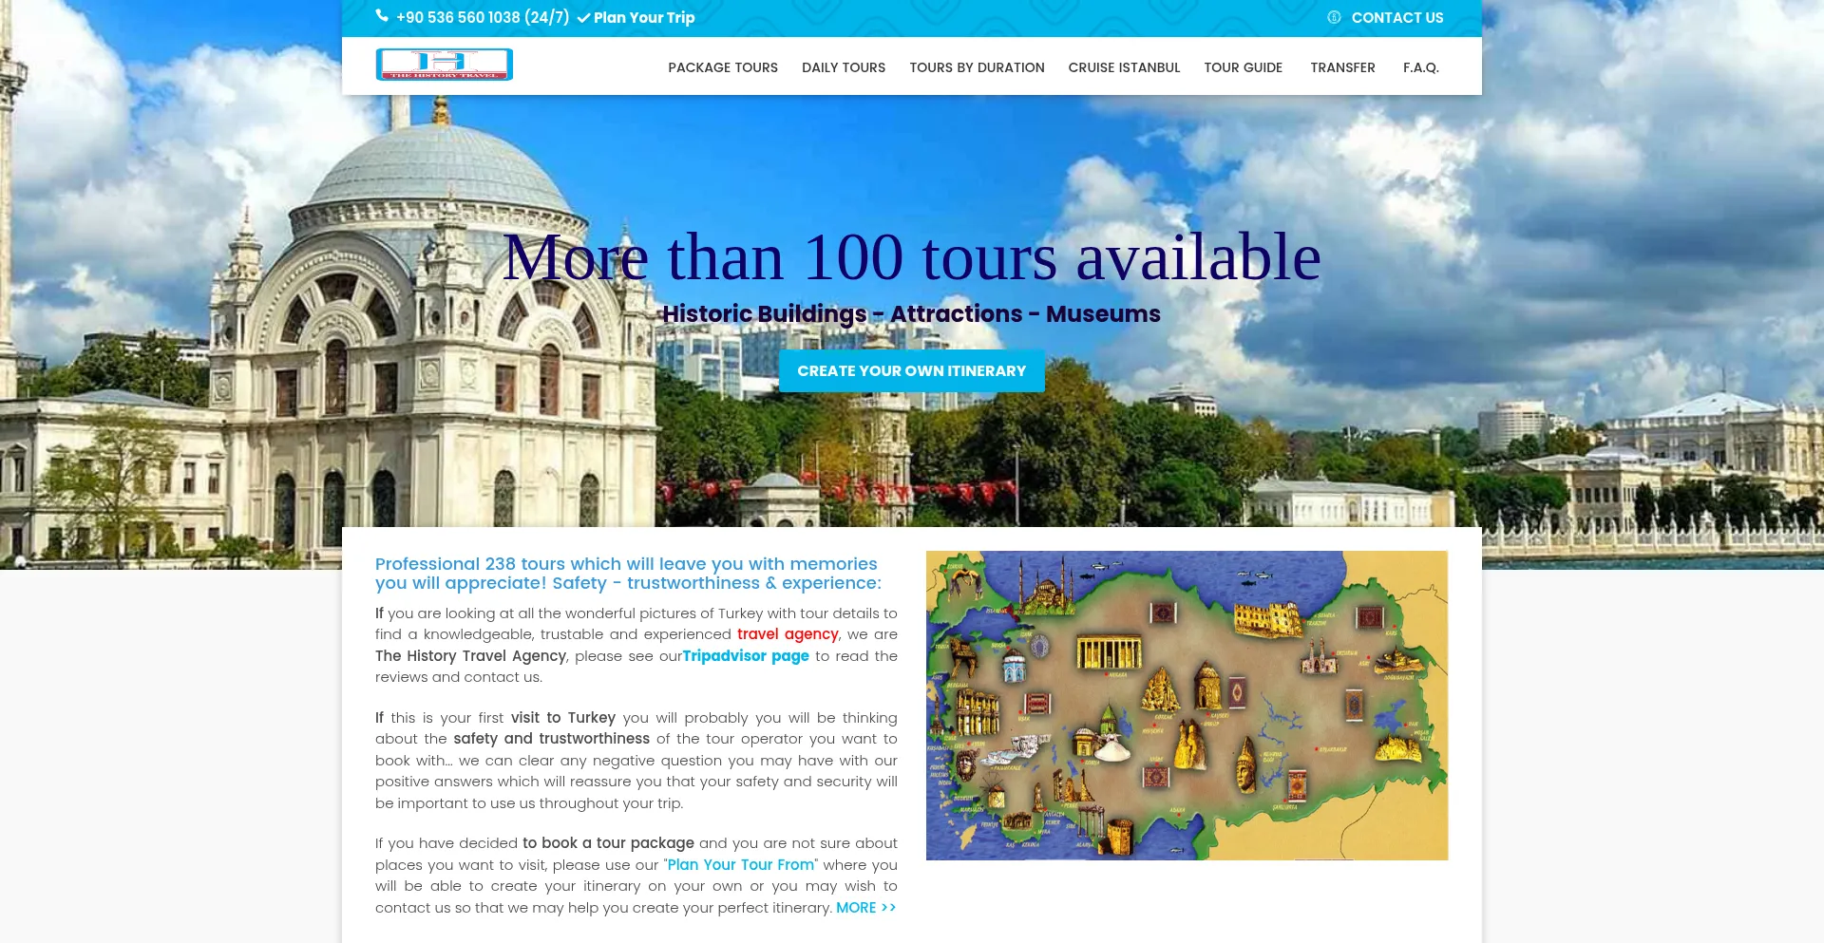Follow the red travel agency link
This screenshot has height=943, width=1824.
point(788,634)
